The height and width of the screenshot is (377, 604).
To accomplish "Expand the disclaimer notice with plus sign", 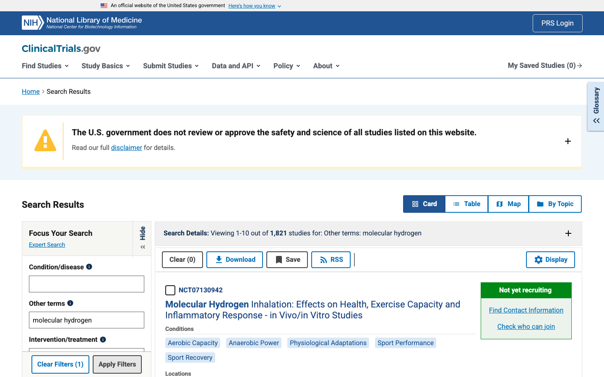I will tap(568, 141).
